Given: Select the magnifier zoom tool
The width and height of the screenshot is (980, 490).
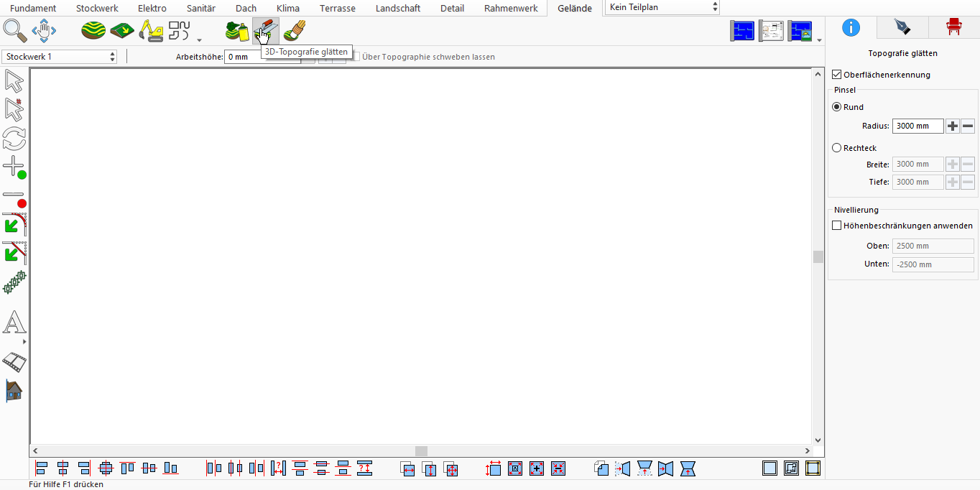Looking at the screenshot, I should tap(15, 31).
